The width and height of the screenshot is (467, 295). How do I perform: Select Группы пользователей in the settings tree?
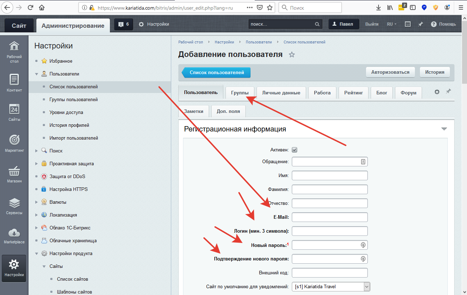coord(73,100)
